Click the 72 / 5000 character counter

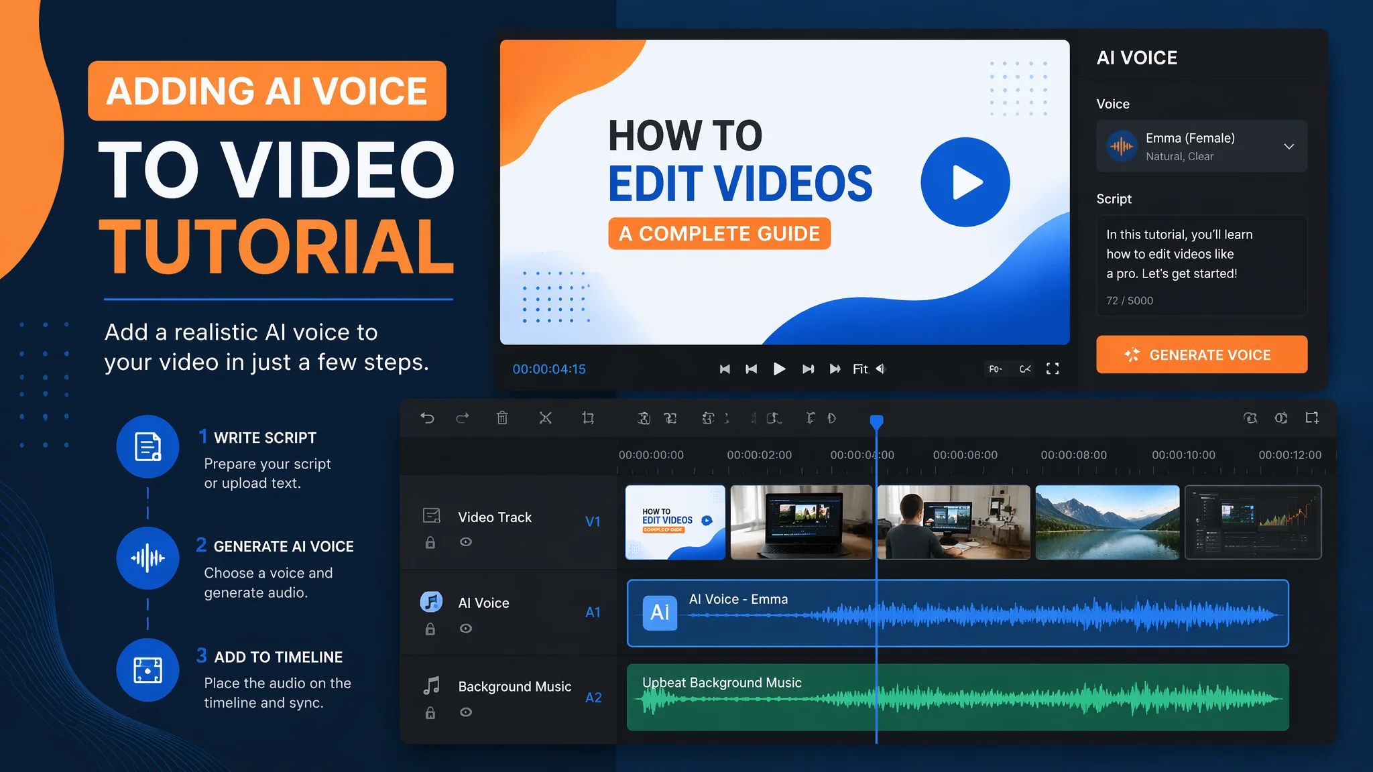pyautogui.click(x=1130, y=300)
